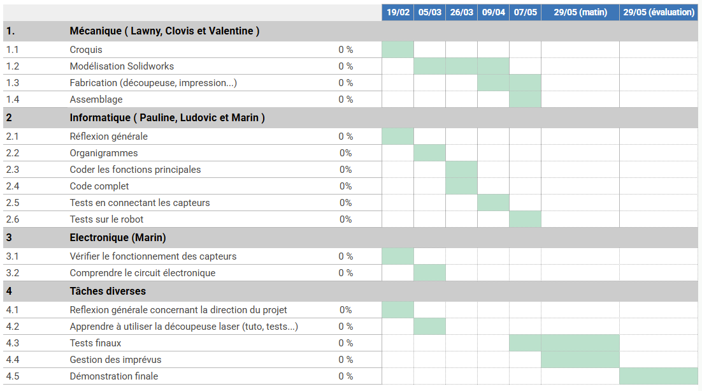Click the Tâches diverses section header
The image size is (702, 391).
108,291
